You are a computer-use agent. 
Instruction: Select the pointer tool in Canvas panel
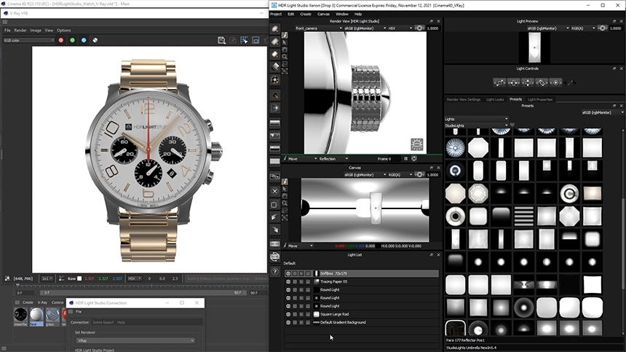[285, 189]
